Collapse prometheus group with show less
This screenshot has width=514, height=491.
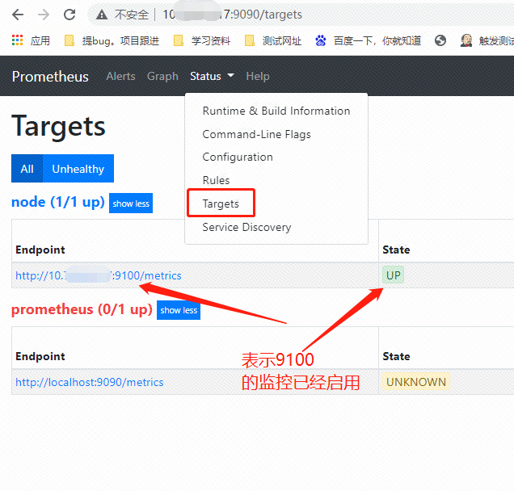tap(179, 310)
